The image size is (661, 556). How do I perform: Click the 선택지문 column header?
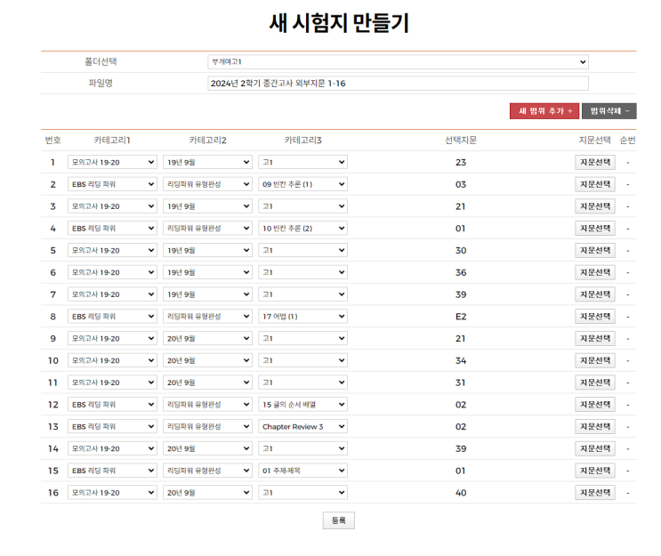[x=461, y=140]
